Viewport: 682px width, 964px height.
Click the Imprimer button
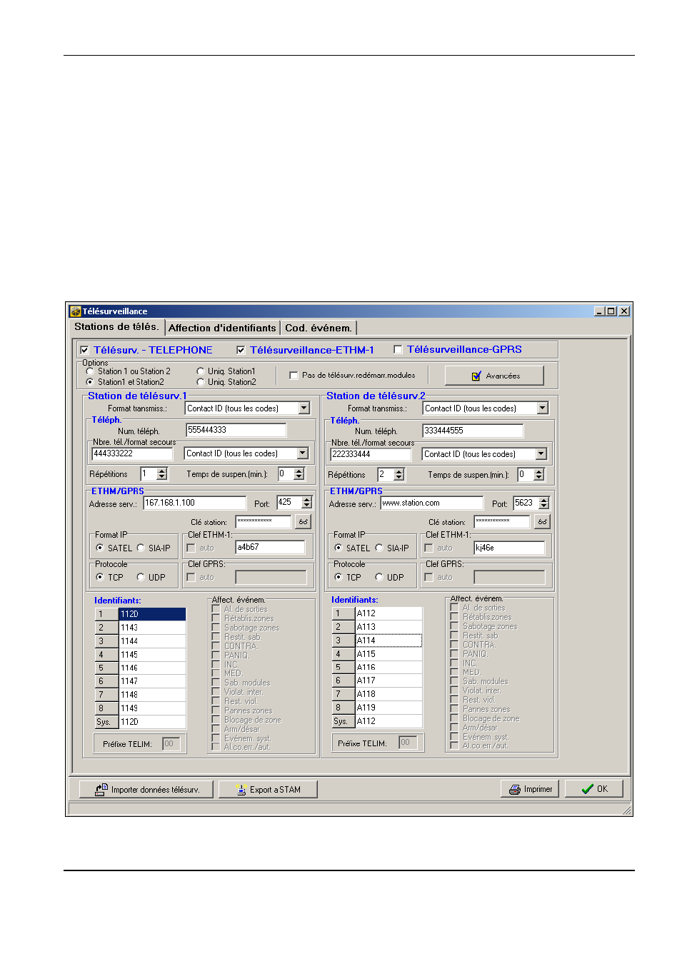530,789
